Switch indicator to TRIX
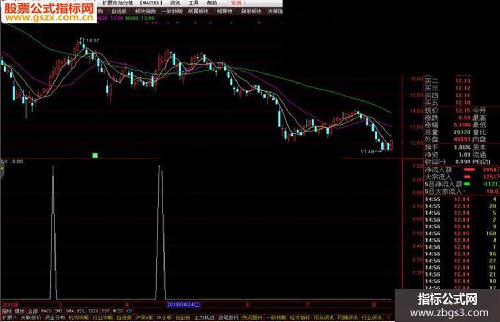 tap(94, 311)
